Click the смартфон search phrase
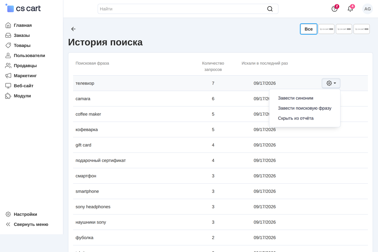 click(x=86, y=176)
